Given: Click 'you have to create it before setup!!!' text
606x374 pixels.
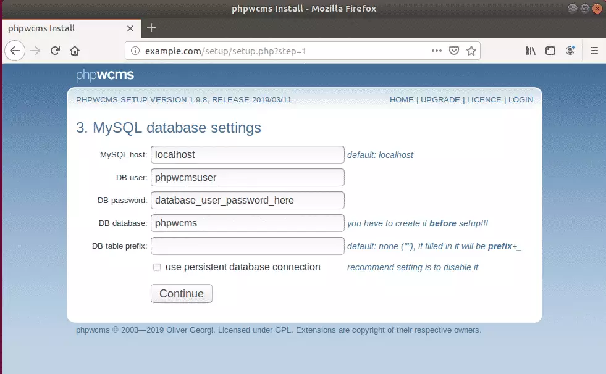Looking at the screenshot, I should [418, 223].
